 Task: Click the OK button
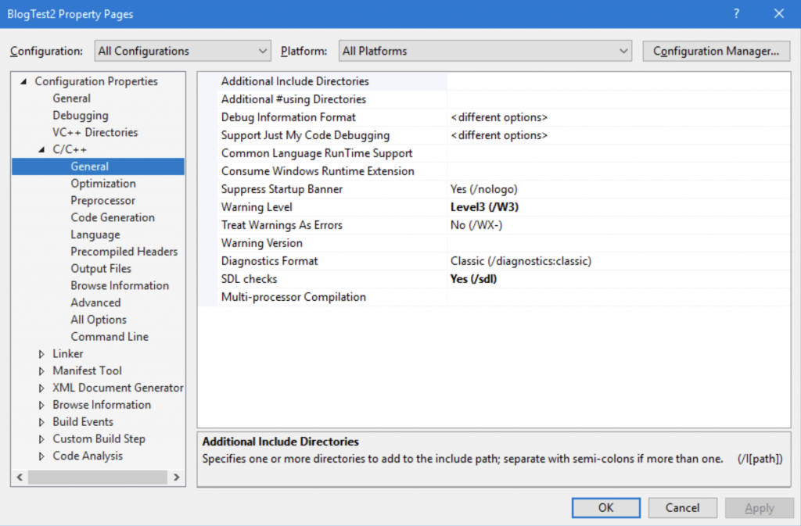tap(605, 507)
